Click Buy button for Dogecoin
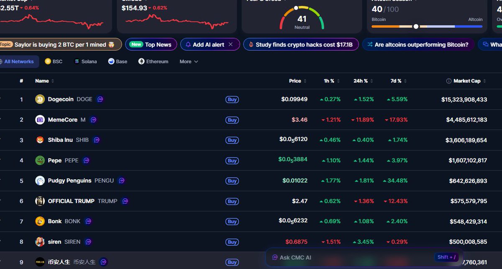This screenshot has height=269, width=502. point(232,100)
